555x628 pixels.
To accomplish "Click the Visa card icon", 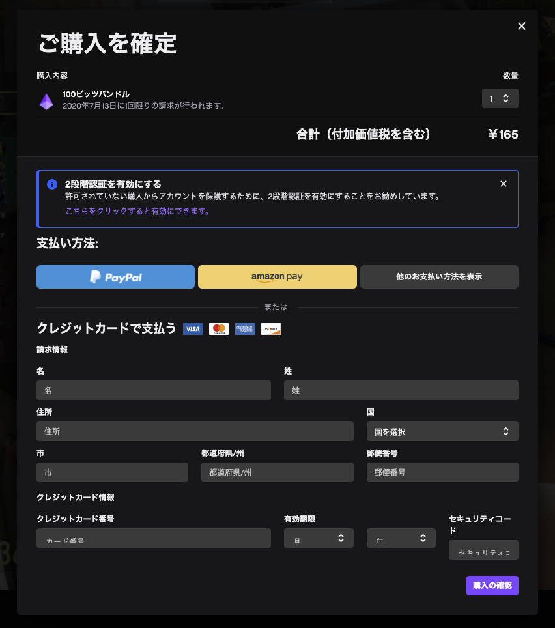I will coord(192,329).
